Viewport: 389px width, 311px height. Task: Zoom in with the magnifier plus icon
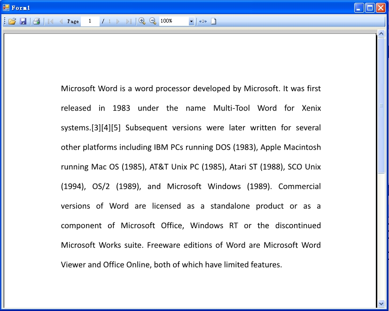click(142, 21)
